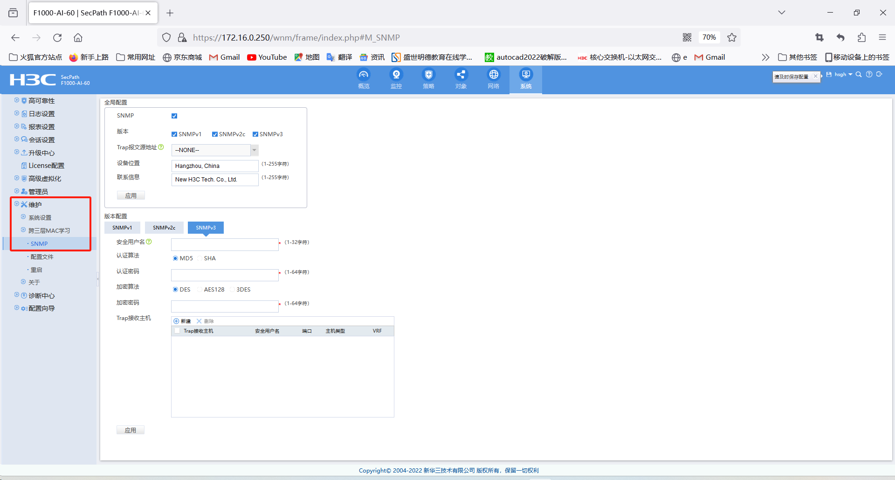Click the help icon beside 安全用户名
The width and height of the screenshot is (895, 480).
coord(149,242)
